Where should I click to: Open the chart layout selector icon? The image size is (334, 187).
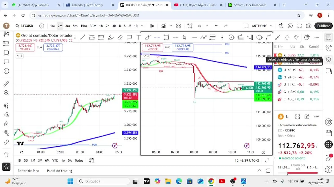pos(246,26)
